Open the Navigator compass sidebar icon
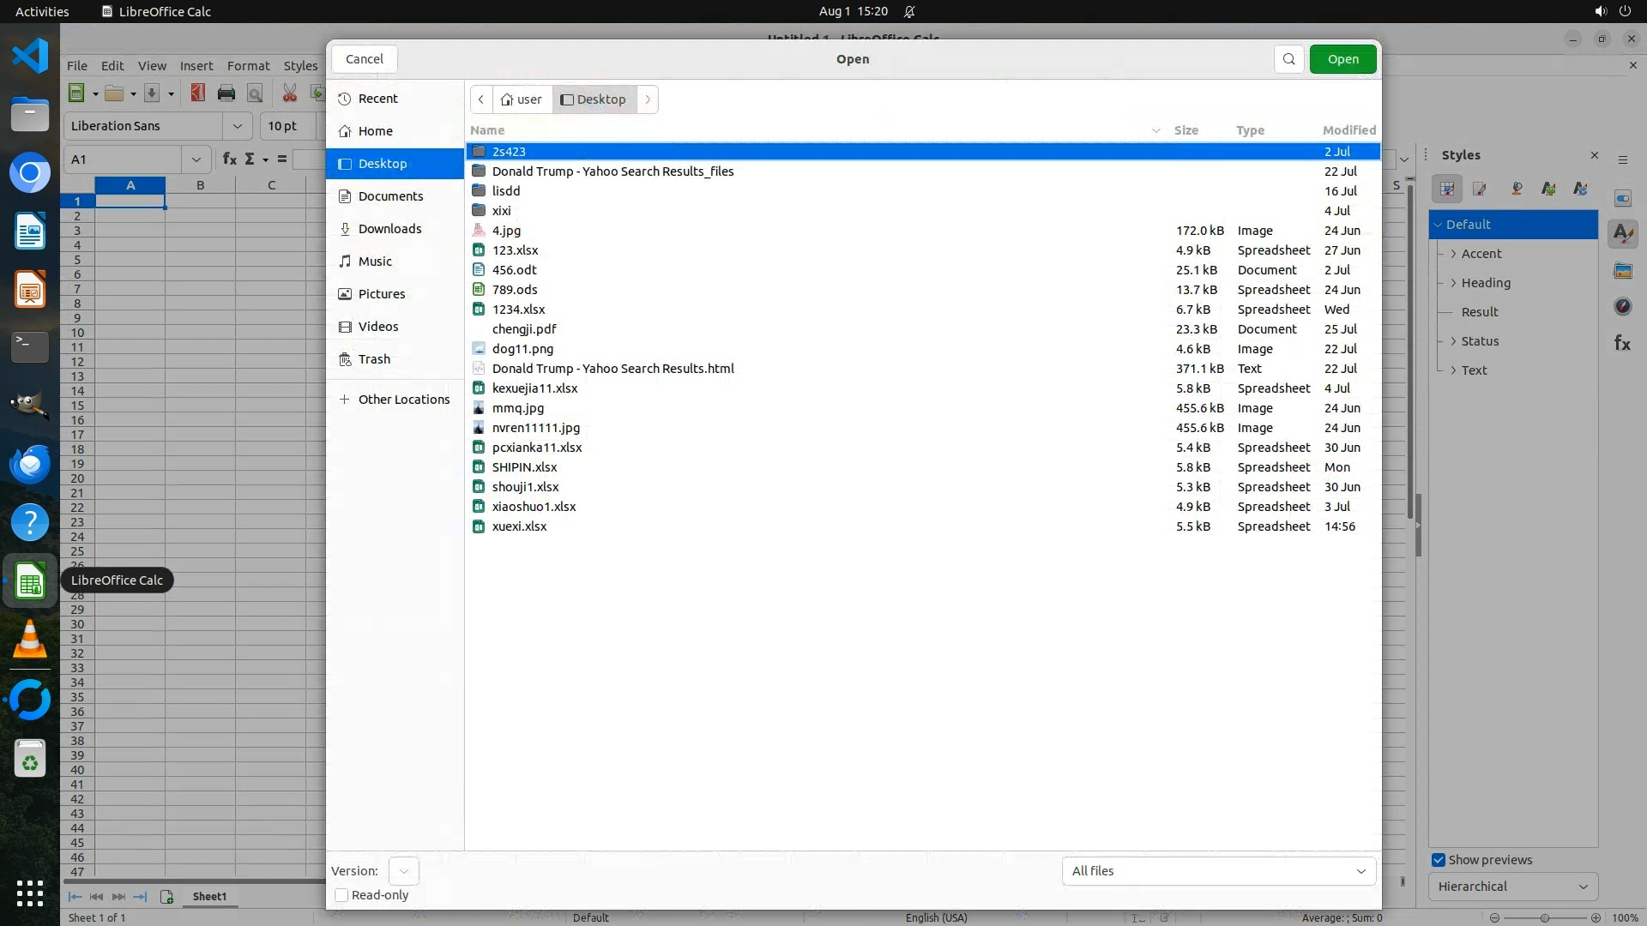Image resolution: width=1647 pixels, height=926 pixels. (x=1622, y=306)
